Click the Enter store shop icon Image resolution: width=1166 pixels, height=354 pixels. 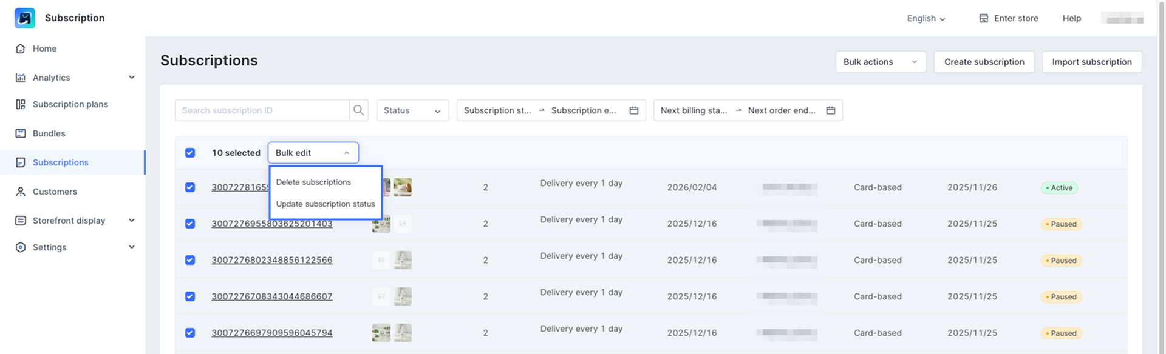tap(983, 18)
